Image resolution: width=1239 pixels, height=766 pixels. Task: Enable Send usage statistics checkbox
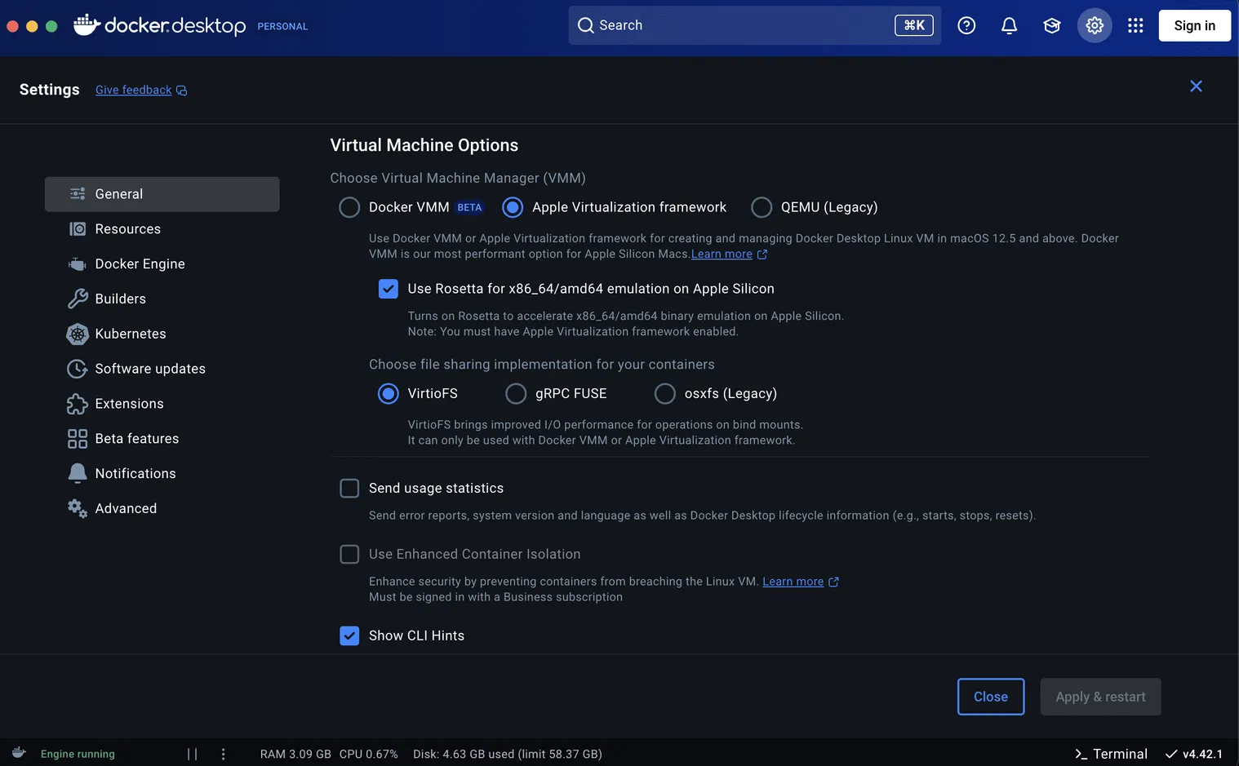point(349,489)
